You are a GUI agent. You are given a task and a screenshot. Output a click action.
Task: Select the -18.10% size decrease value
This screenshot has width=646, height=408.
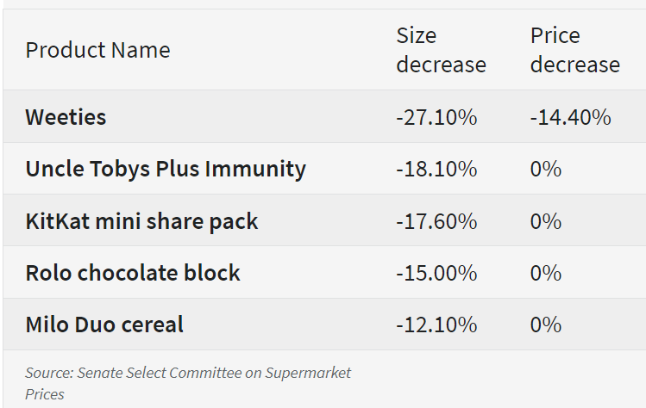[x=436, y=169]
